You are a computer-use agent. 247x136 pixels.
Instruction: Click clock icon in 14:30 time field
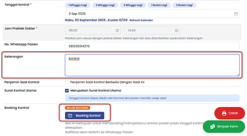(x=176, y=30)
